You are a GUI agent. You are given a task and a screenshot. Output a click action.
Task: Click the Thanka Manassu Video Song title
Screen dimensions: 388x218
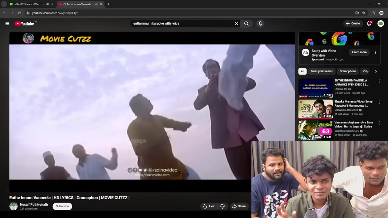354,104
